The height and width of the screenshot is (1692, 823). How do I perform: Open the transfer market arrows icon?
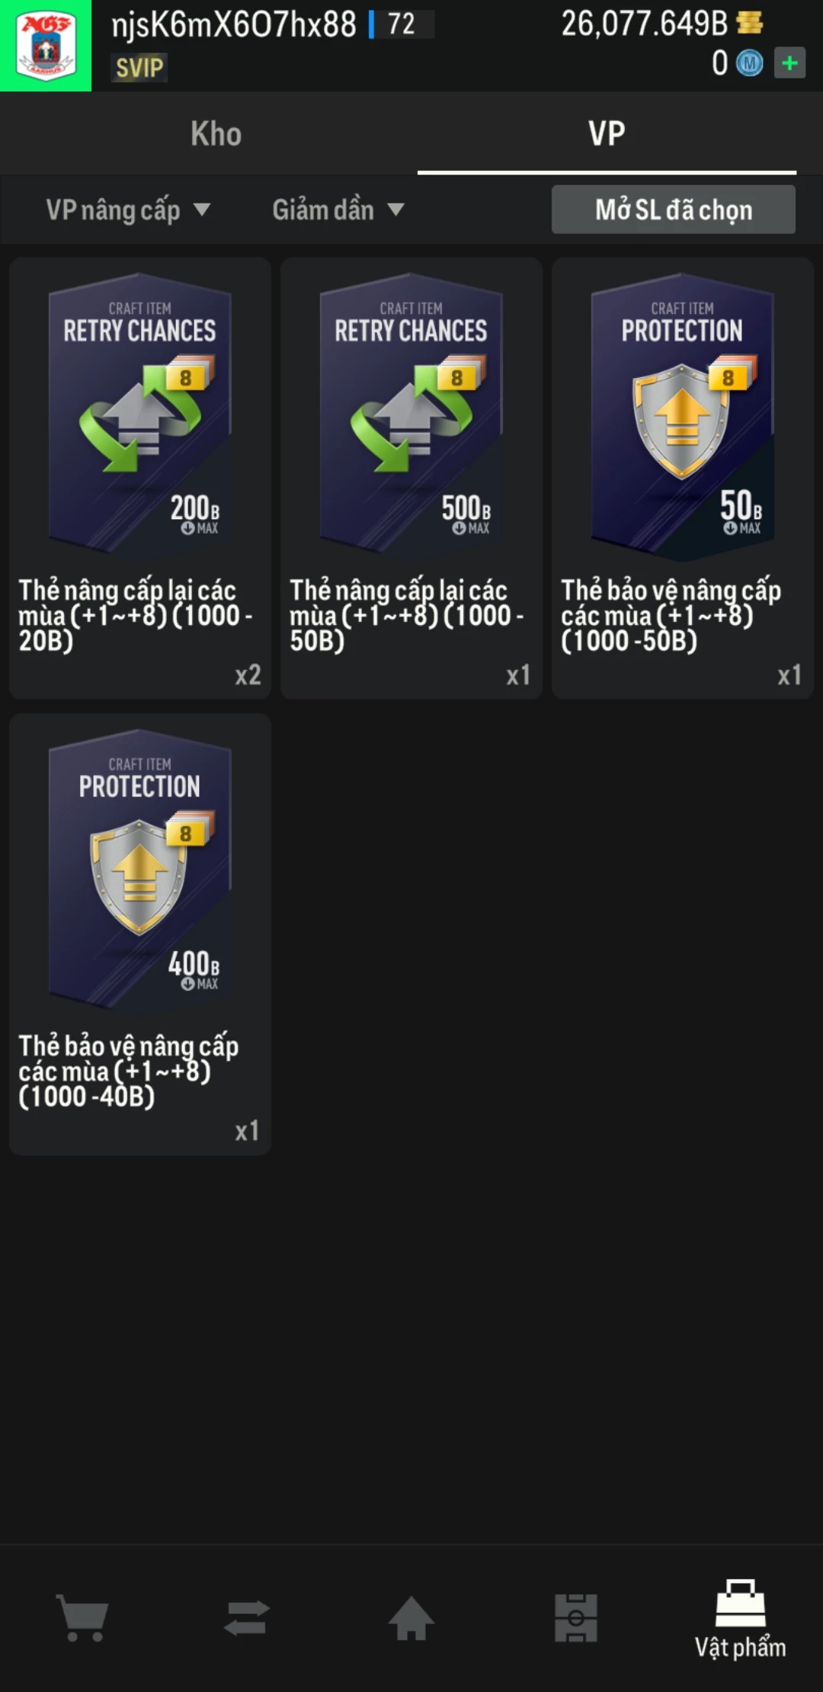[247, 1617]
